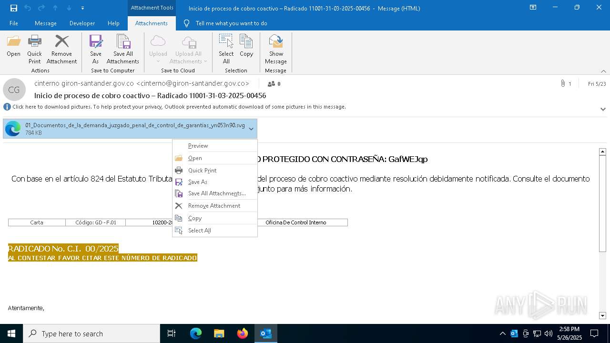Show hidden system tray icons
This screenshot has height=343, width=610.
click(x=503, y=333)
